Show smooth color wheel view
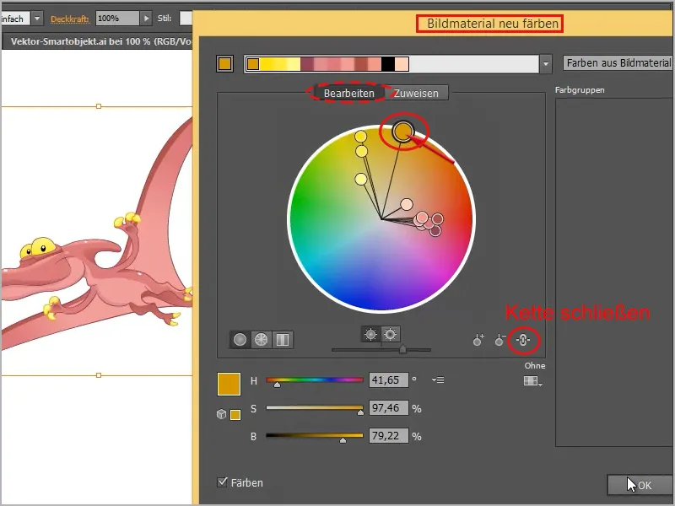 pyautogui.click(x=240, y=340)
